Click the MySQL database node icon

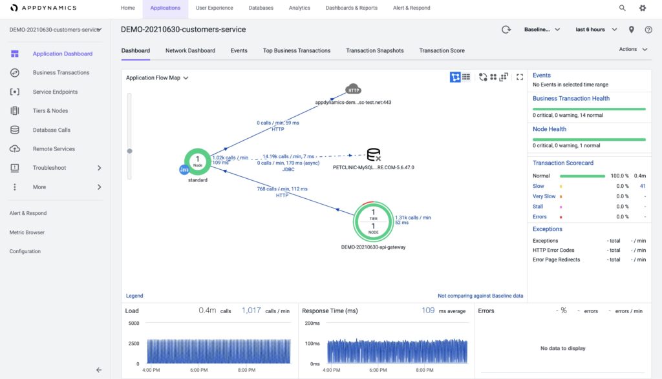point(374,155)
